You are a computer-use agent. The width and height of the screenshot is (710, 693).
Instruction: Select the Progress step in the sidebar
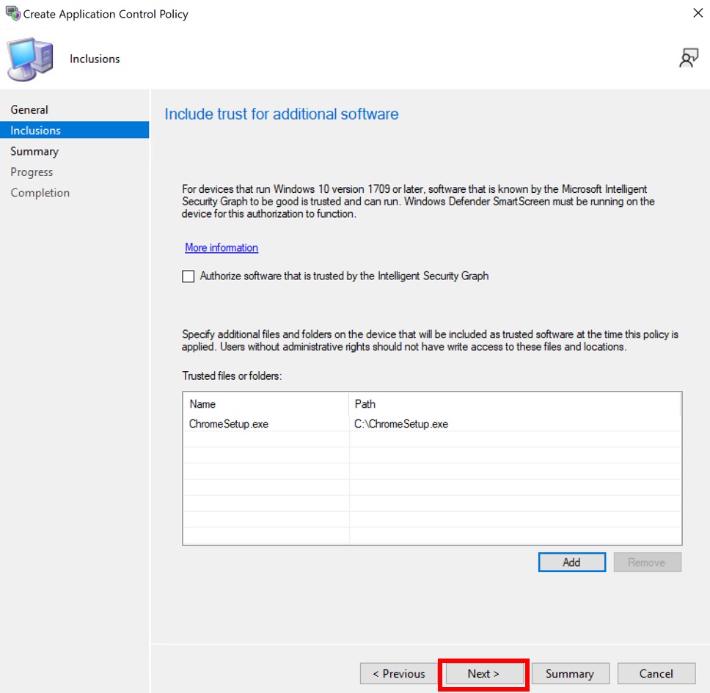click(32, 172)
